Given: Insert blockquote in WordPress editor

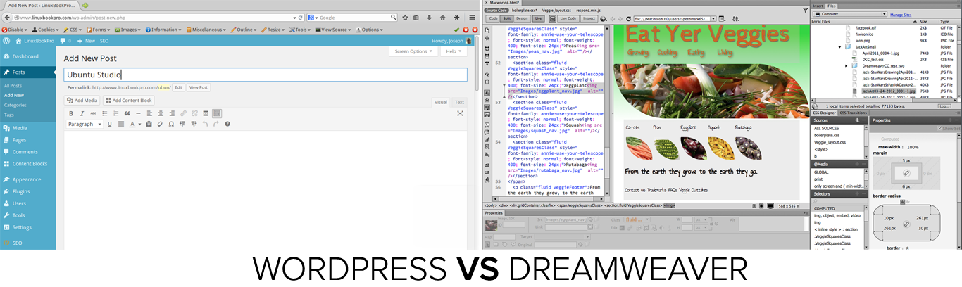Looking at the screenshot, I should tap(127, 113).
